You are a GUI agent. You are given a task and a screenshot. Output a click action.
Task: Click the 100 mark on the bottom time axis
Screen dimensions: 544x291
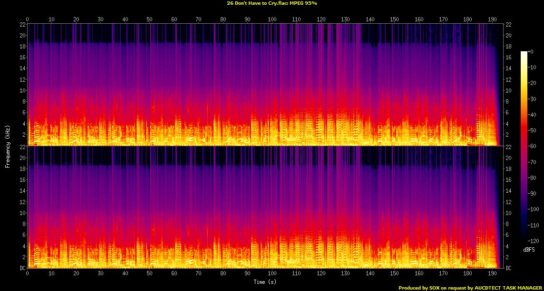[272, 274]
